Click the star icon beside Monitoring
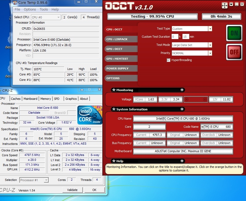 (114, 90)
